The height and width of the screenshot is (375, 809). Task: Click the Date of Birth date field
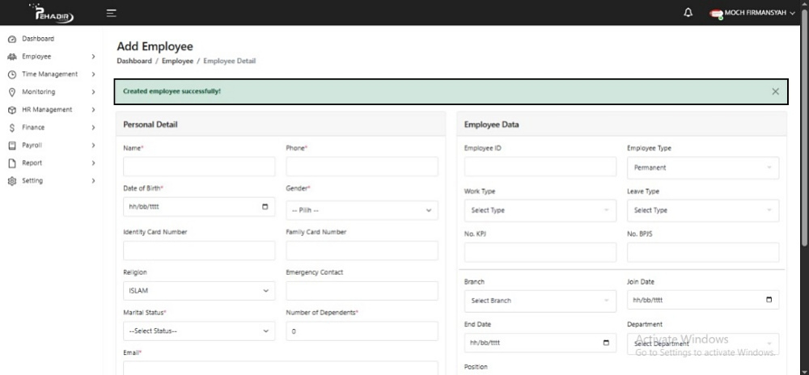(x=199, y=207)
